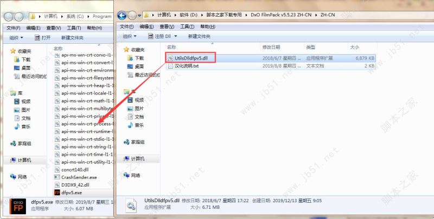Image resolution: width=434 pixels, height=219 pixels.
Task: Click 系统 (C:) breadcrumb in Program window
Action: (x=75, y=17)
